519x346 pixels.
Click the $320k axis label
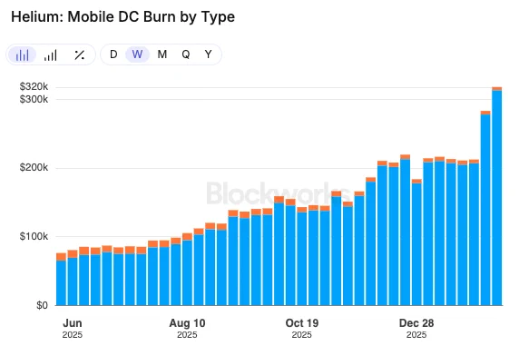pos(34,87)
